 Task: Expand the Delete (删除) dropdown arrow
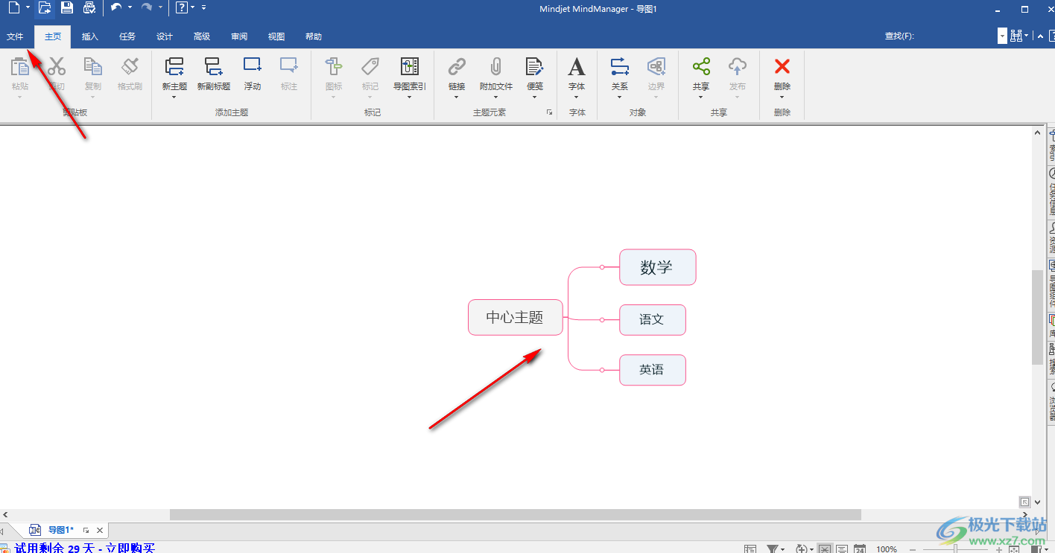click(782, 97)
